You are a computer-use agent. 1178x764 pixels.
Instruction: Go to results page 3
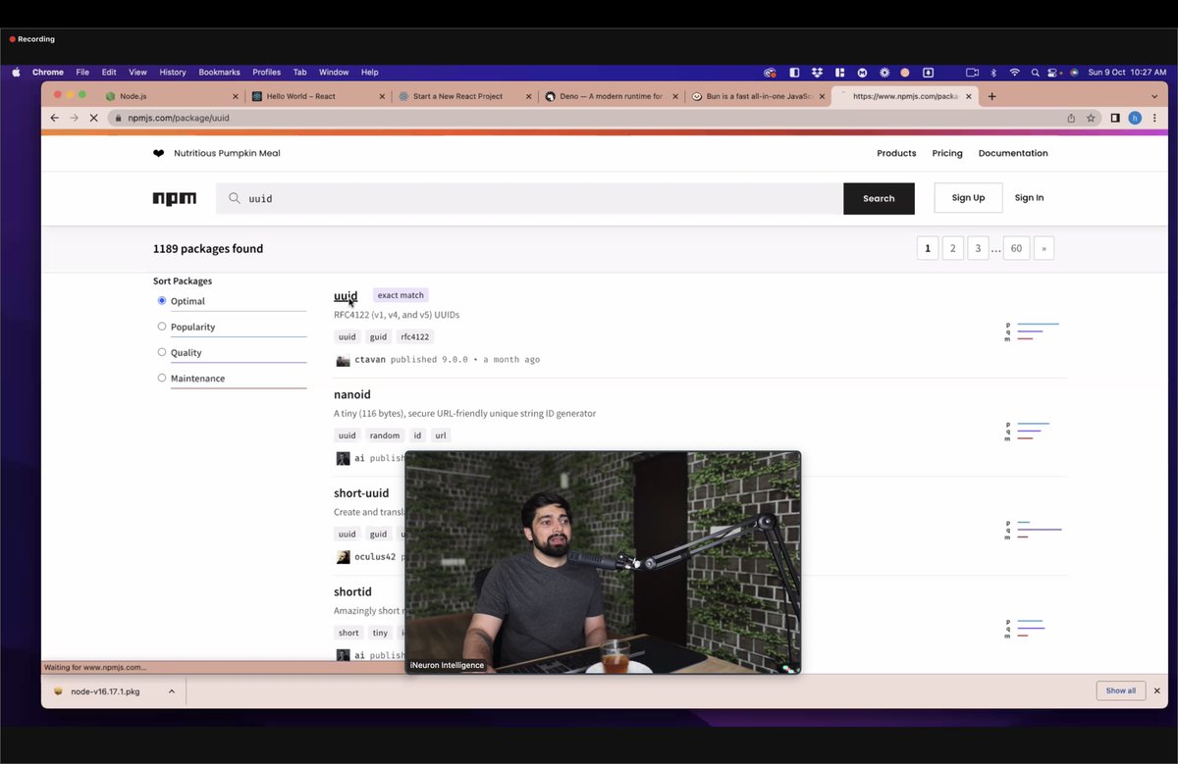(978, 248)
